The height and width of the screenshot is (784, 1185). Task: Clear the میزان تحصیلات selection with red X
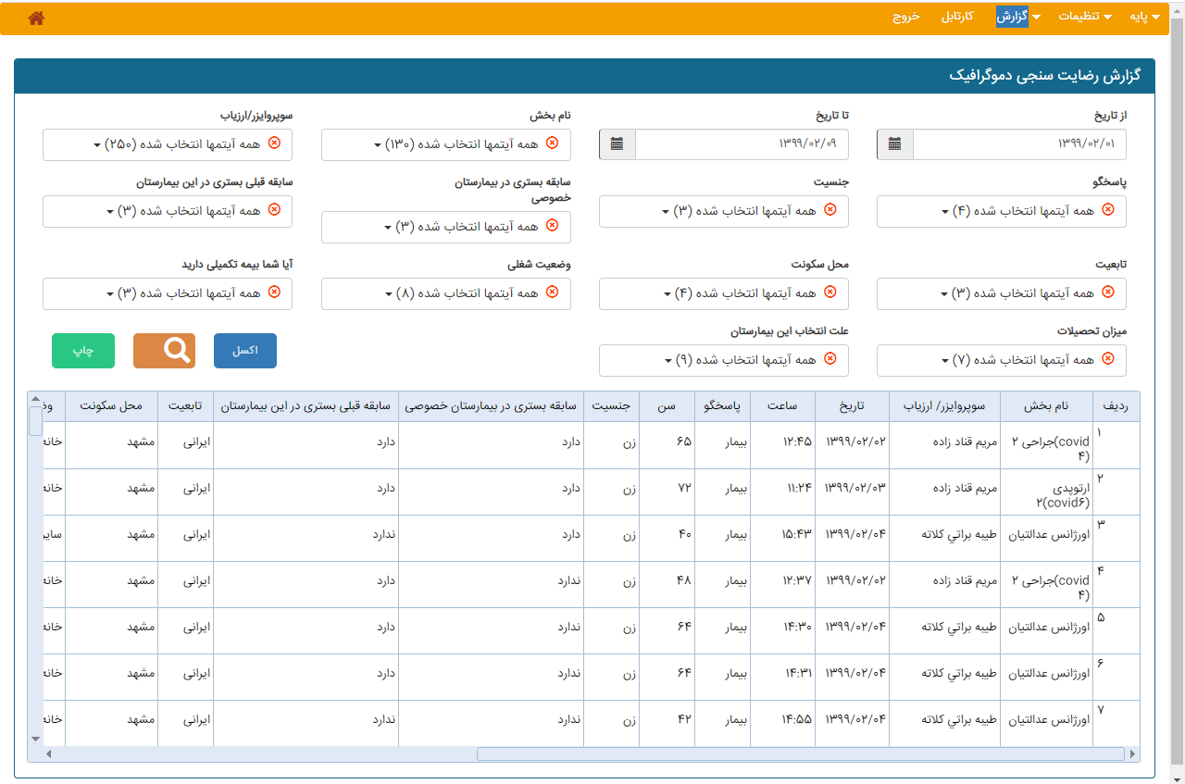[1108, 359]
